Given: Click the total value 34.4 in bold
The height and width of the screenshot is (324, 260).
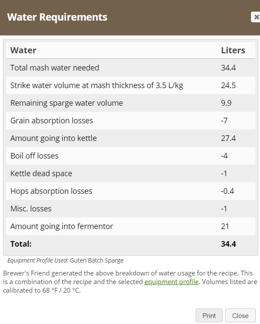Looking at the screenshot, I should click(228, 244).
